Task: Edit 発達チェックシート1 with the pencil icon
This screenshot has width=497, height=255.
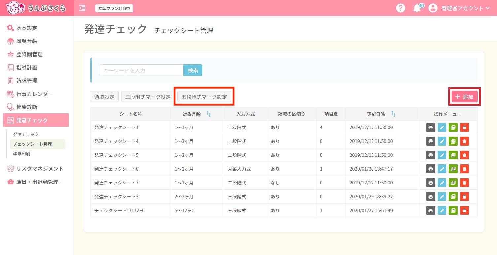Action: click(x=442, y=127)
